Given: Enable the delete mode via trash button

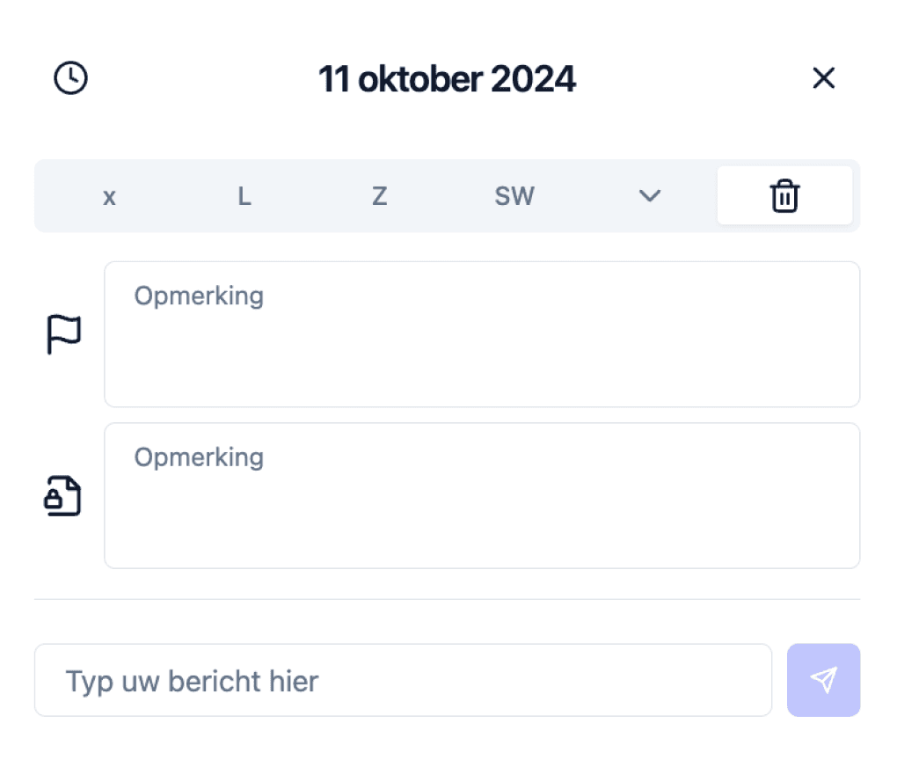Looking at the screenshot, I should click(x=784, y=195).
